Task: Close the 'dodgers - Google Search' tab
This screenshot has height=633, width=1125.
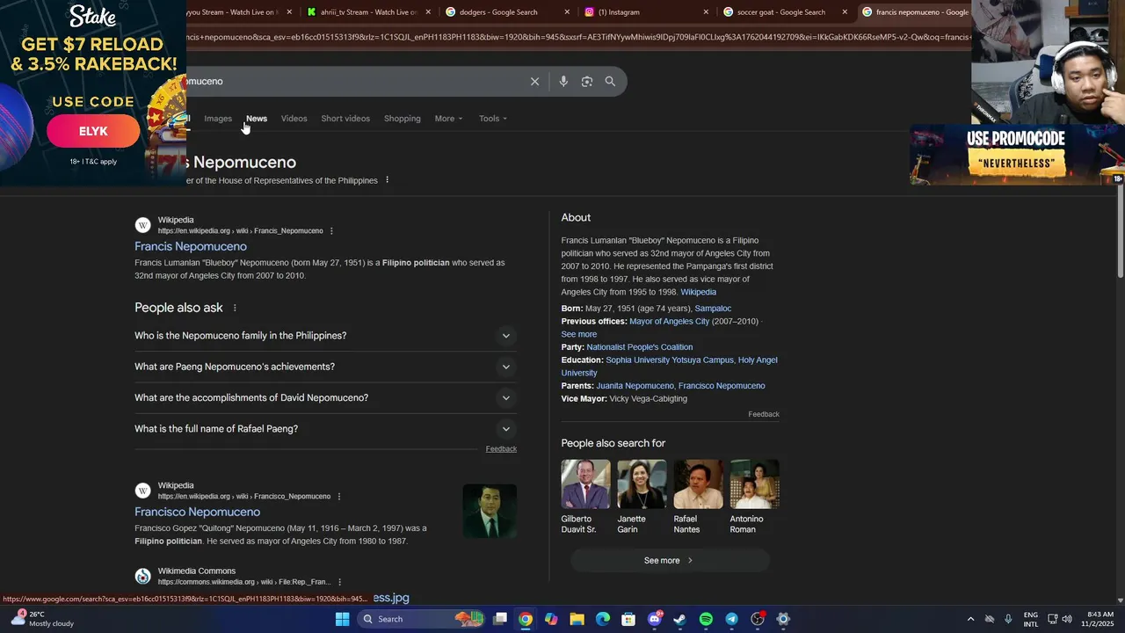Action: (x=567, y=12)
